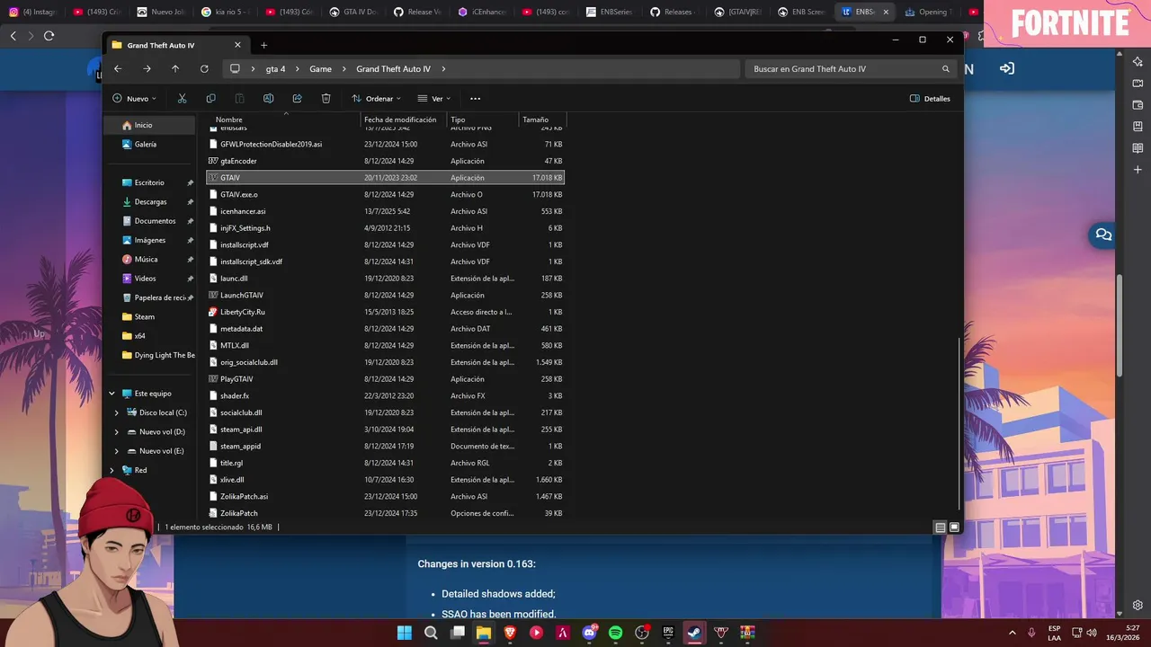
Task: Switch to the Instagram browser tab
Action: point(33,12)
